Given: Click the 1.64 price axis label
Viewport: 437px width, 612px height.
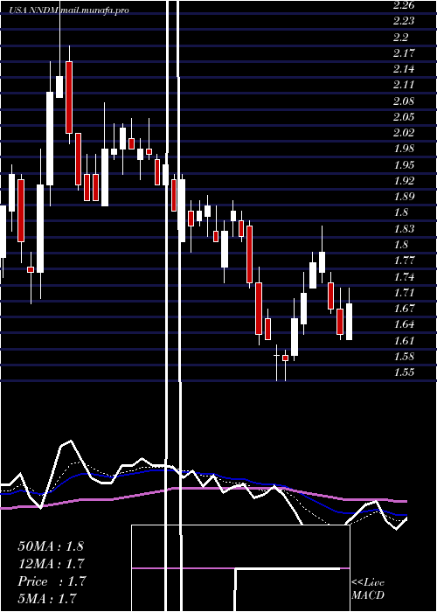Looking at the screenshot, I should coord(404,324).
